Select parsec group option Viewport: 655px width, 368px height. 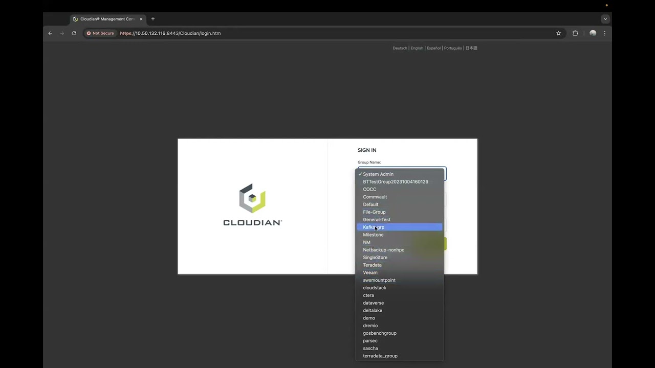click(399, 340)
